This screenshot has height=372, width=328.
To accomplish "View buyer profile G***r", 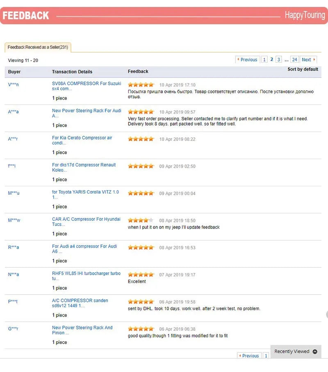I will point(13,329).
